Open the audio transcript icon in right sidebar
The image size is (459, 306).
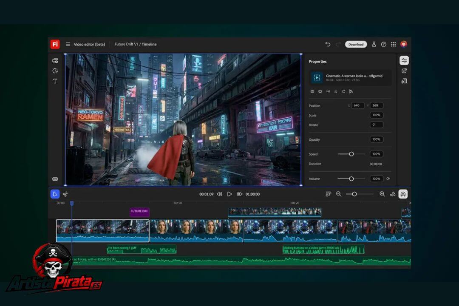[404, 81]
